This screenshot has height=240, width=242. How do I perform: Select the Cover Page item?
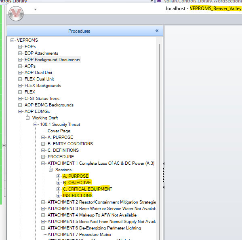pyautogui.click(x=59, y=131)
